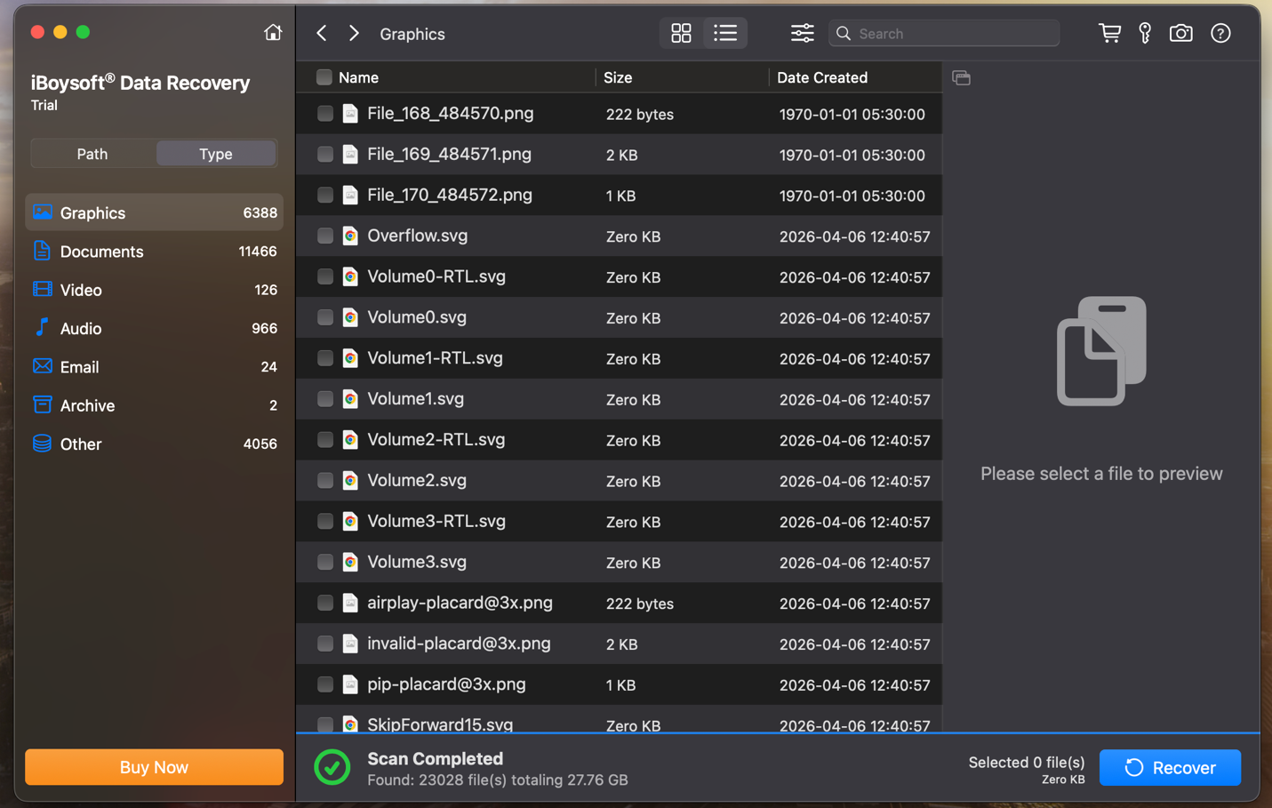Switch to the Type tab
The image size is (1272, 808).
click(x=216, y=154)
